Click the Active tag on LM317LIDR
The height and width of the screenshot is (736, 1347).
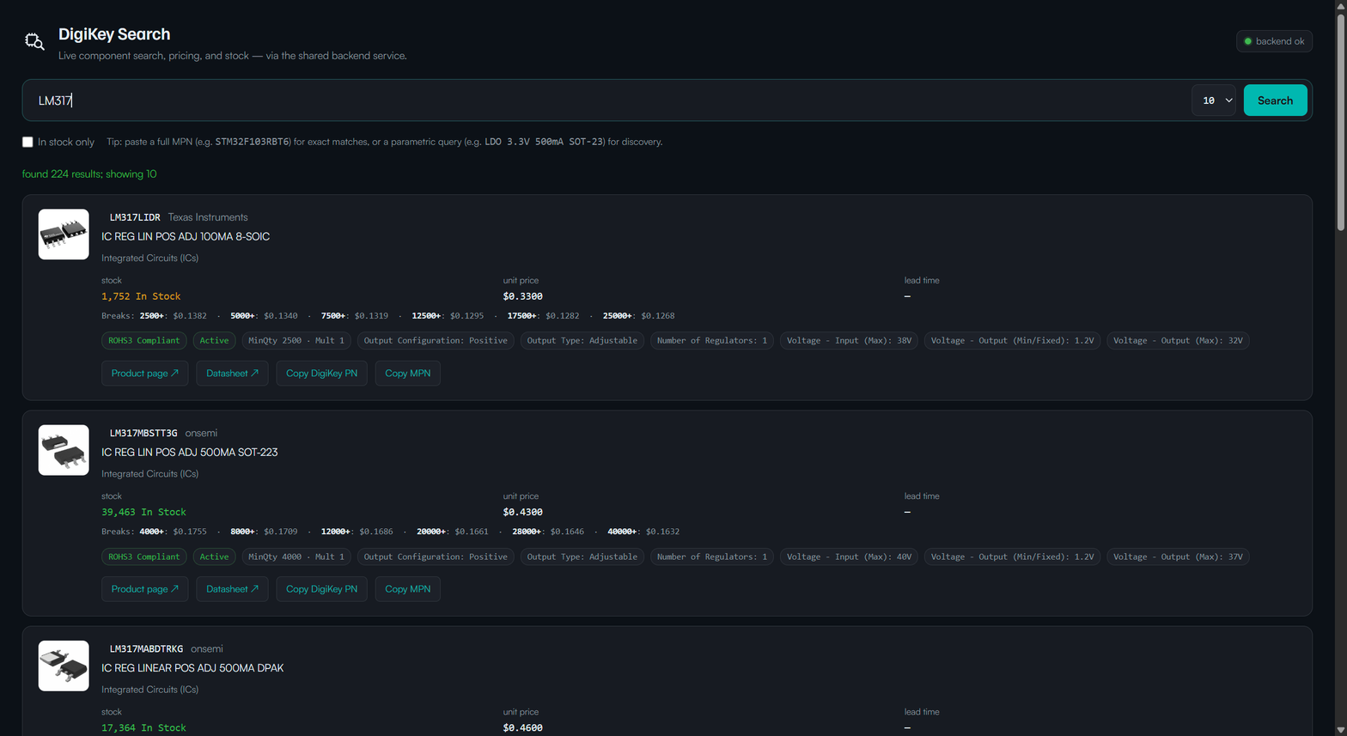[x=214, y=341]
